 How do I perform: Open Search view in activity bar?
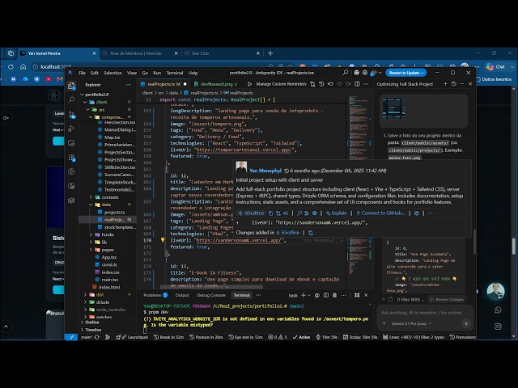click(x=71, y=99)
